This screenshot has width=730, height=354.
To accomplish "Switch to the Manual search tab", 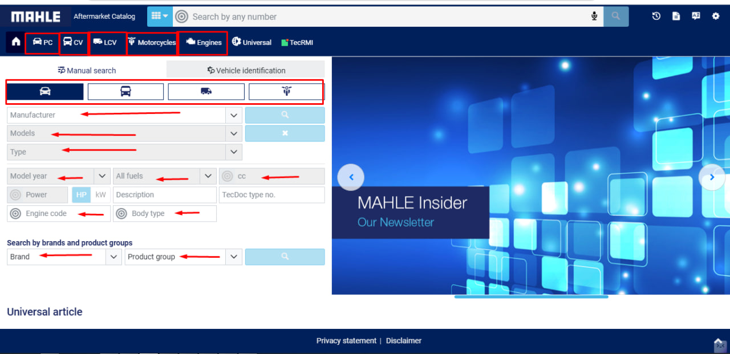I will pyautogui.click(x=87, y=70).
